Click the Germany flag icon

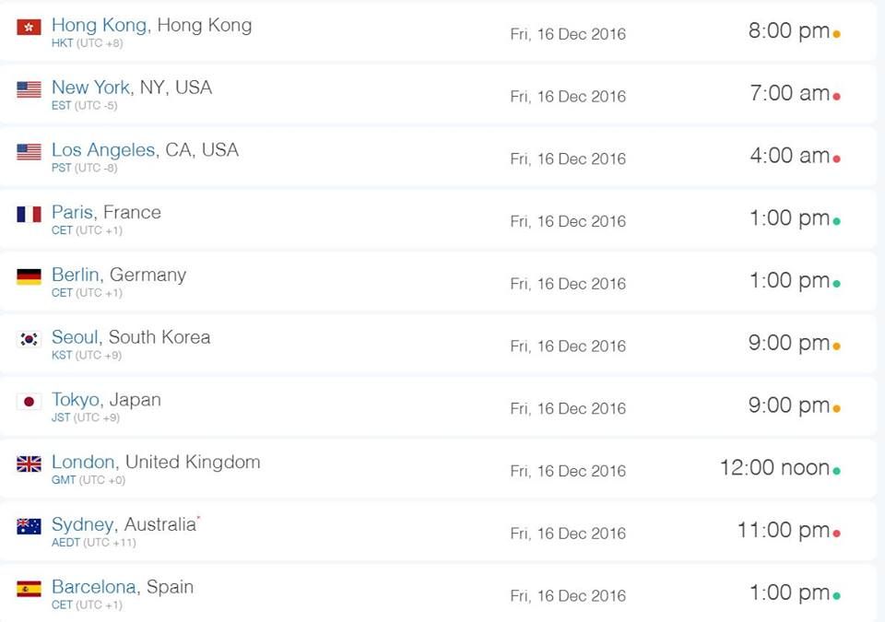pos(29,276)
